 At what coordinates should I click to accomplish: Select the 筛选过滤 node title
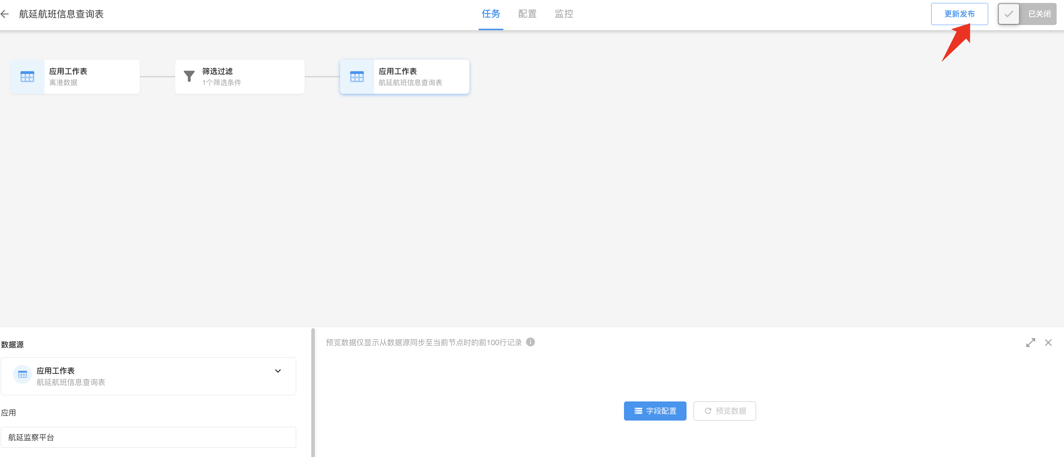(x=217, y=71)
